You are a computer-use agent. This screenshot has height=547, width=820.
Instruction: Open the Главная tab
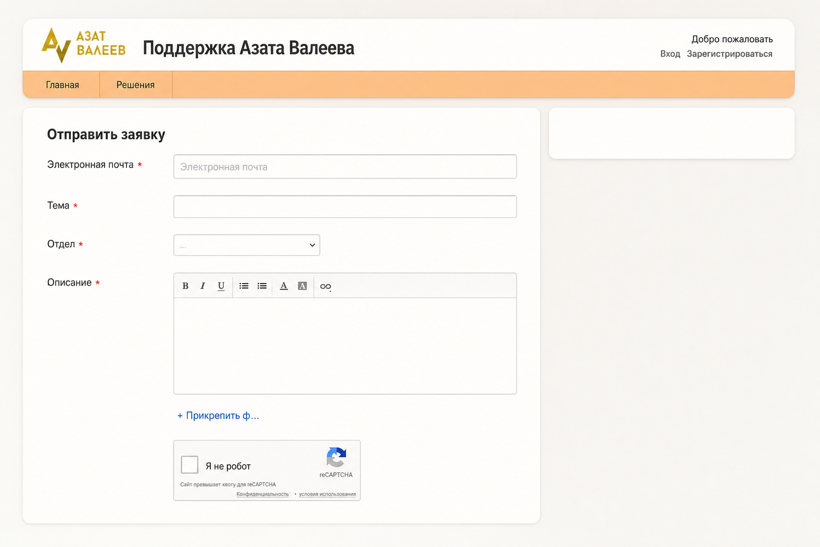pyautogui.click(x=62, y=85)
